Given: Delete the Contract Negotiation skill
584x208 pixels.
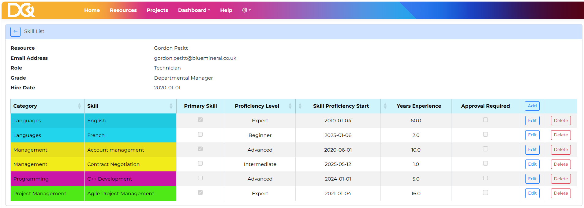Looking at the screenshot, I should pos(560,164).
